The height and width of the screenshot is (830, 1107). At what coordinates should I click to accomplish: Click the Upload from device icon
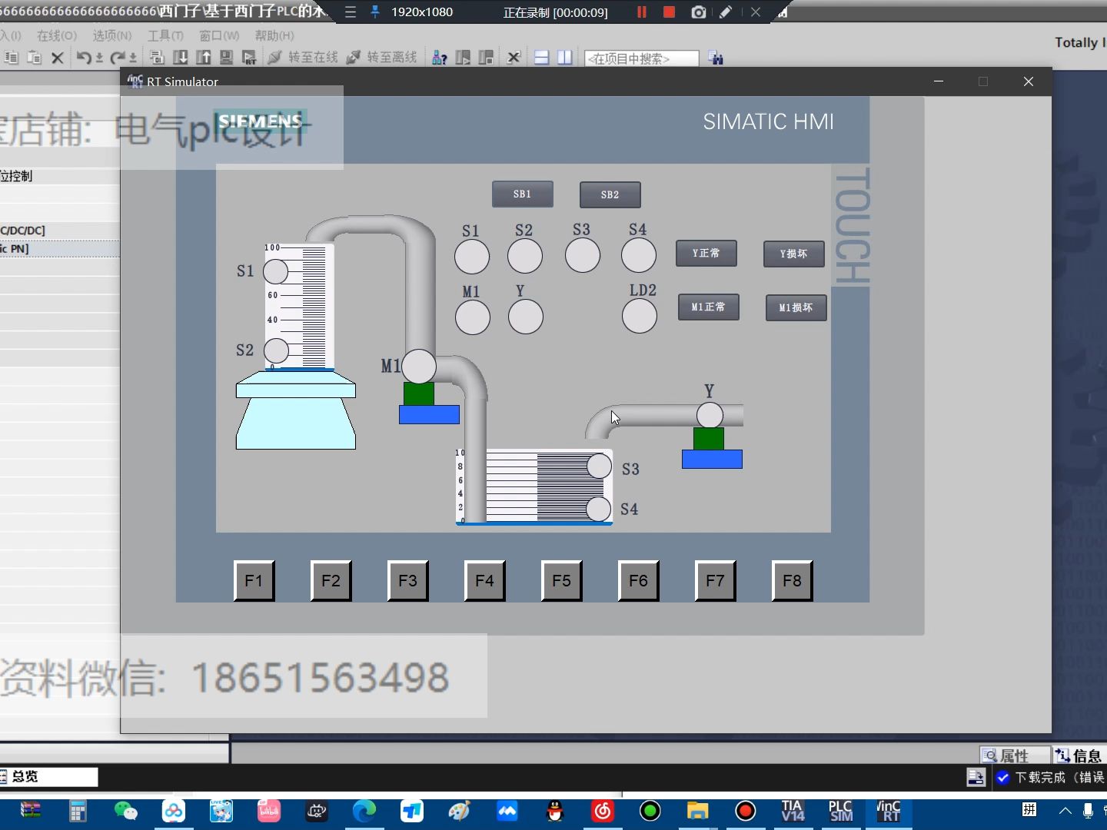point(204,58)
